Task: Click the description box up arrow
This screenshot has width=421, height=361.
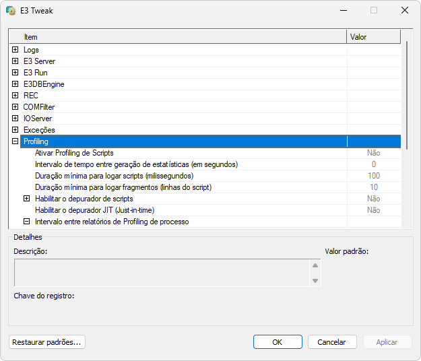Action: click(315, 265)
